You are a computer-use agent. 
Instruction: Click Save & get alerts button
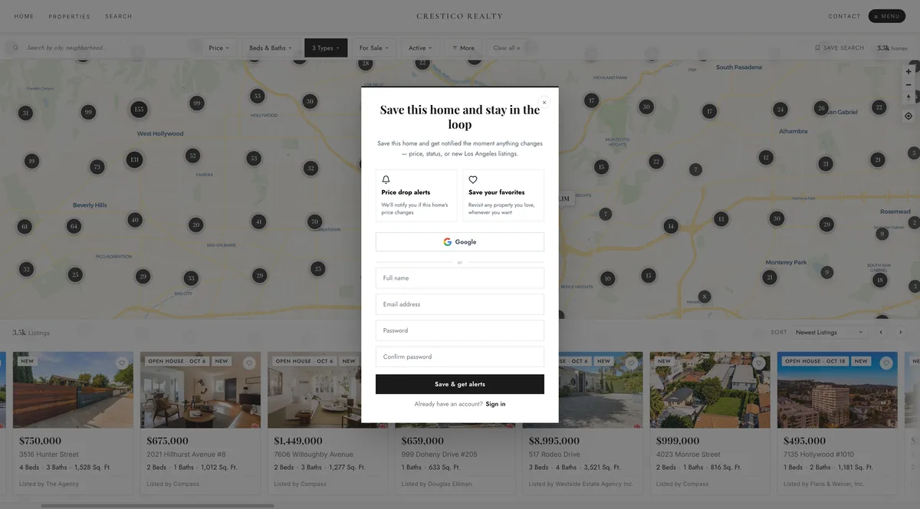(x=460, y=384)
